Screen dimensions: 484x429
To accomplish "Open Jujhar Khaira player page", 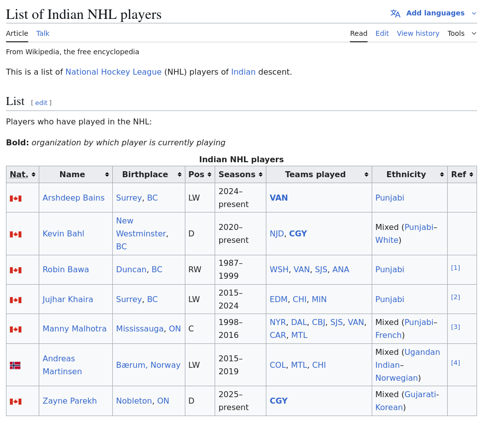I will pyautogui.click(x=68, y=299).
